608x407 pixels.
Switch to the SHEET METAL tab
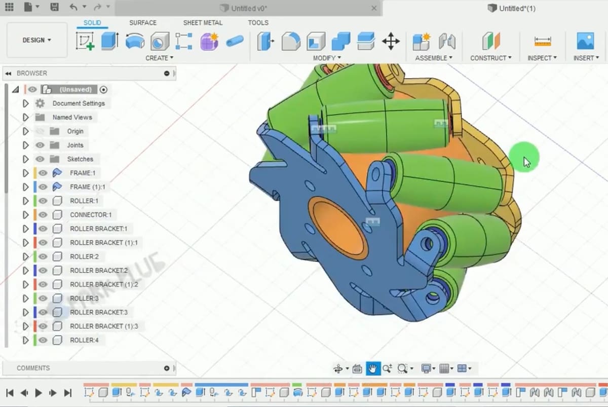point(203,23)
